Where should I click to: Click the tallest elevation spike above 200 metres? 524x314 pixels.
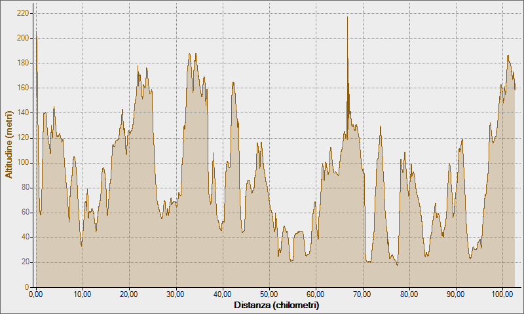pyautogui.click(x=347, y=18)
